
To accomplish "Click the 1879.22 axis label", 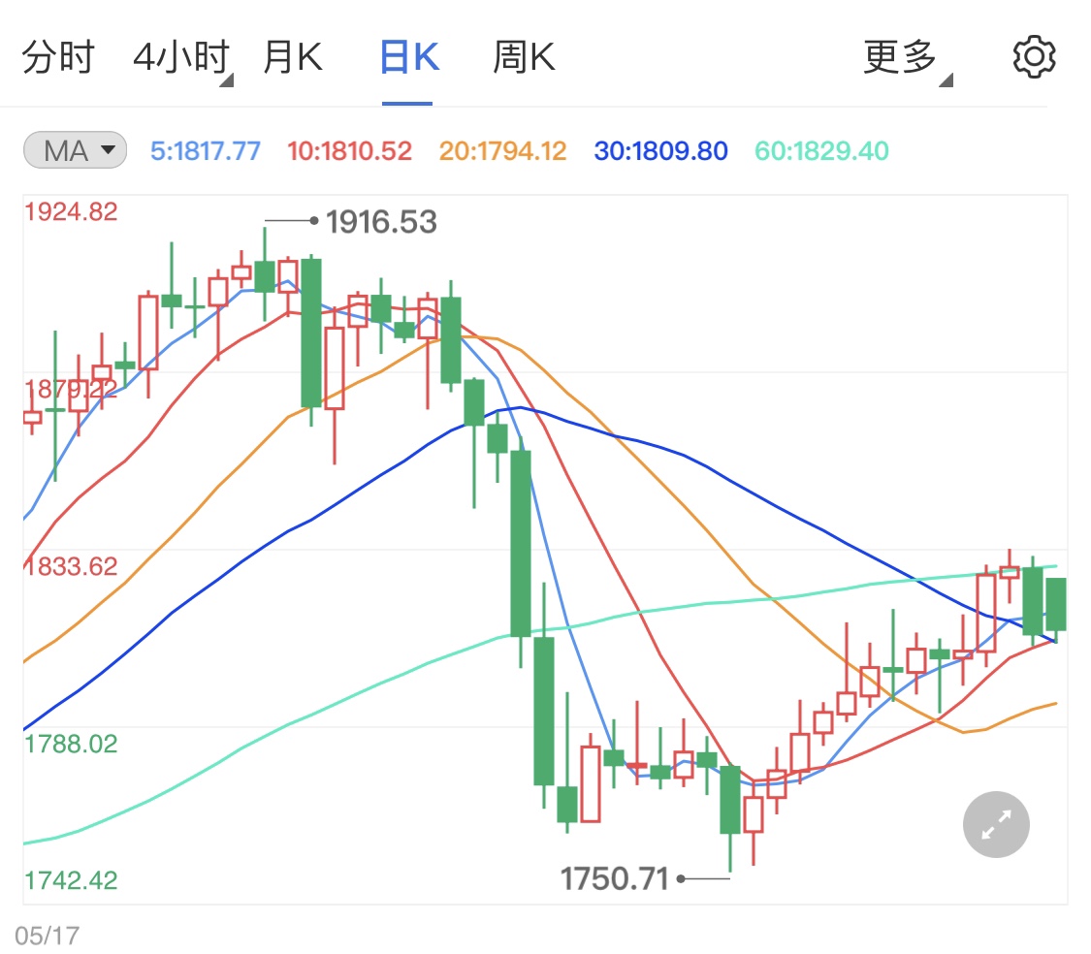I will (x=71, y=390).
